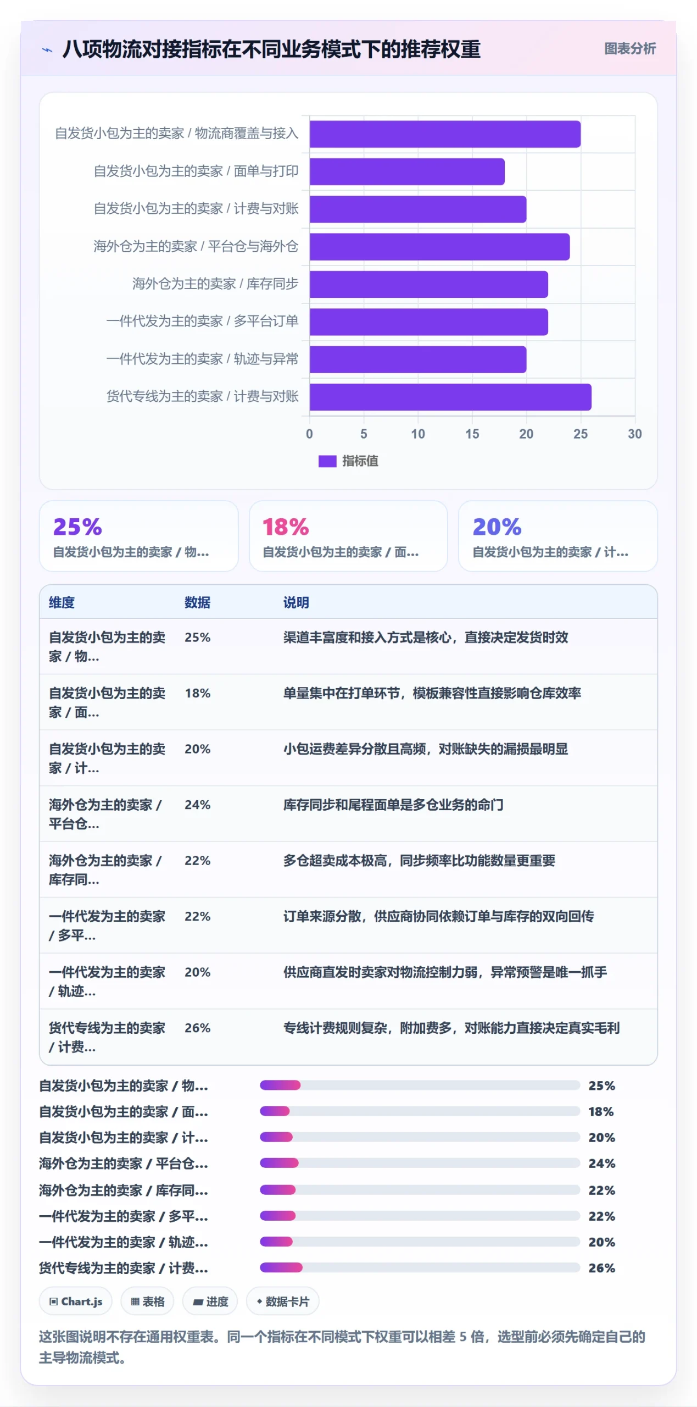Click the 20% data card
The height and width of the screenshot is (1407, 697).
[557, 536]
